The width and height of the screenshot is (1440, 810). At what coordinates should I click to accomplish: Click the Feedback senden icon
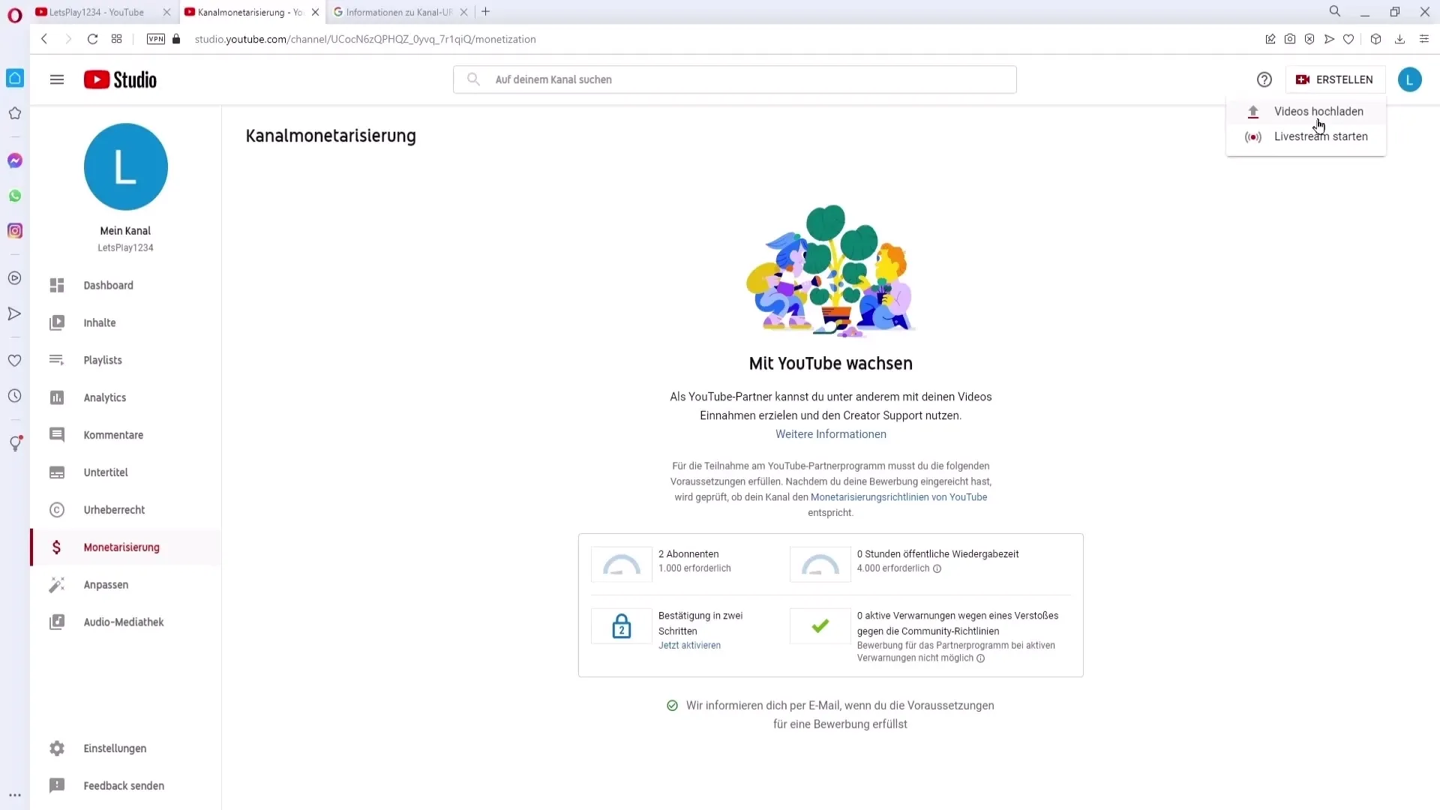(x=57, y=786)
